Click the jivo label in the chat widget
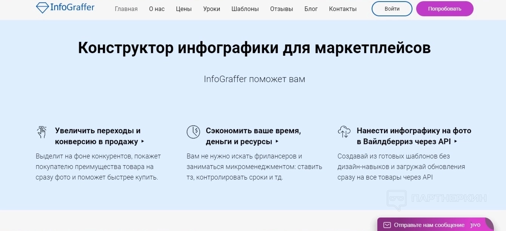This screenshot has height=231, width=506. pyautogui.click(x=475, y=225)
